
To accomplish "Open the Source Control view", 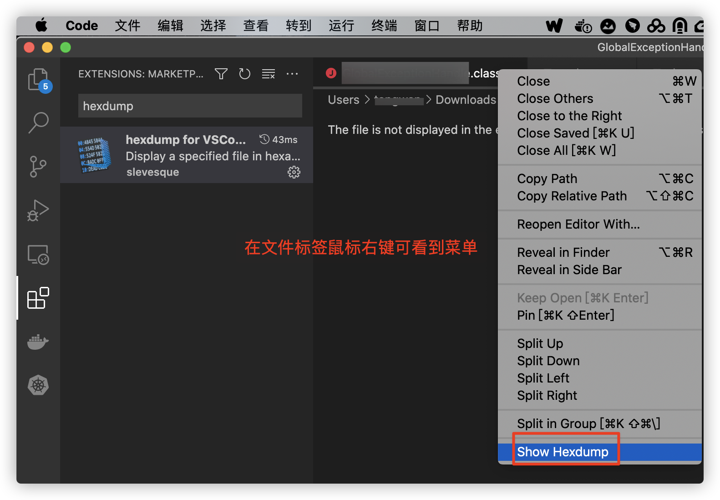I will (38, 166).
